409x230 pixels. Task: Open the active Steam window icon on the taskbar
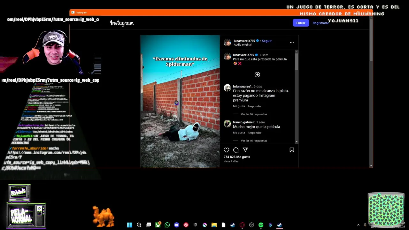(x=280, y=225)
